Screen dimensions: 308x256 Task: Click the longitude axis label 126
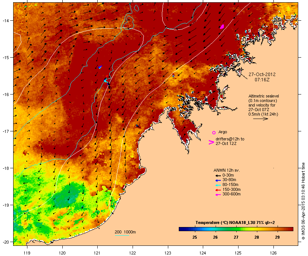pos(273,253)
